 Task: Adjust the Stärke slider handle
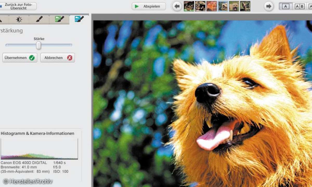point(38,45)
